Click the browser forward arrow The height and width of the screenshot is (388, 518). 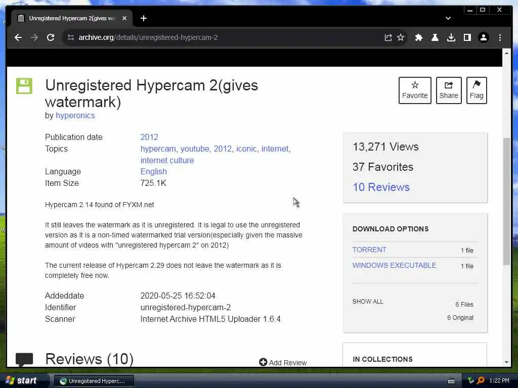pos(34,37)
